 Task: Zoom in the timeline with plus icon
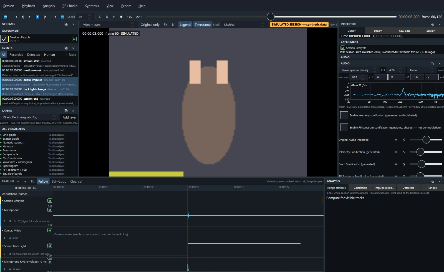pos(25,182)
